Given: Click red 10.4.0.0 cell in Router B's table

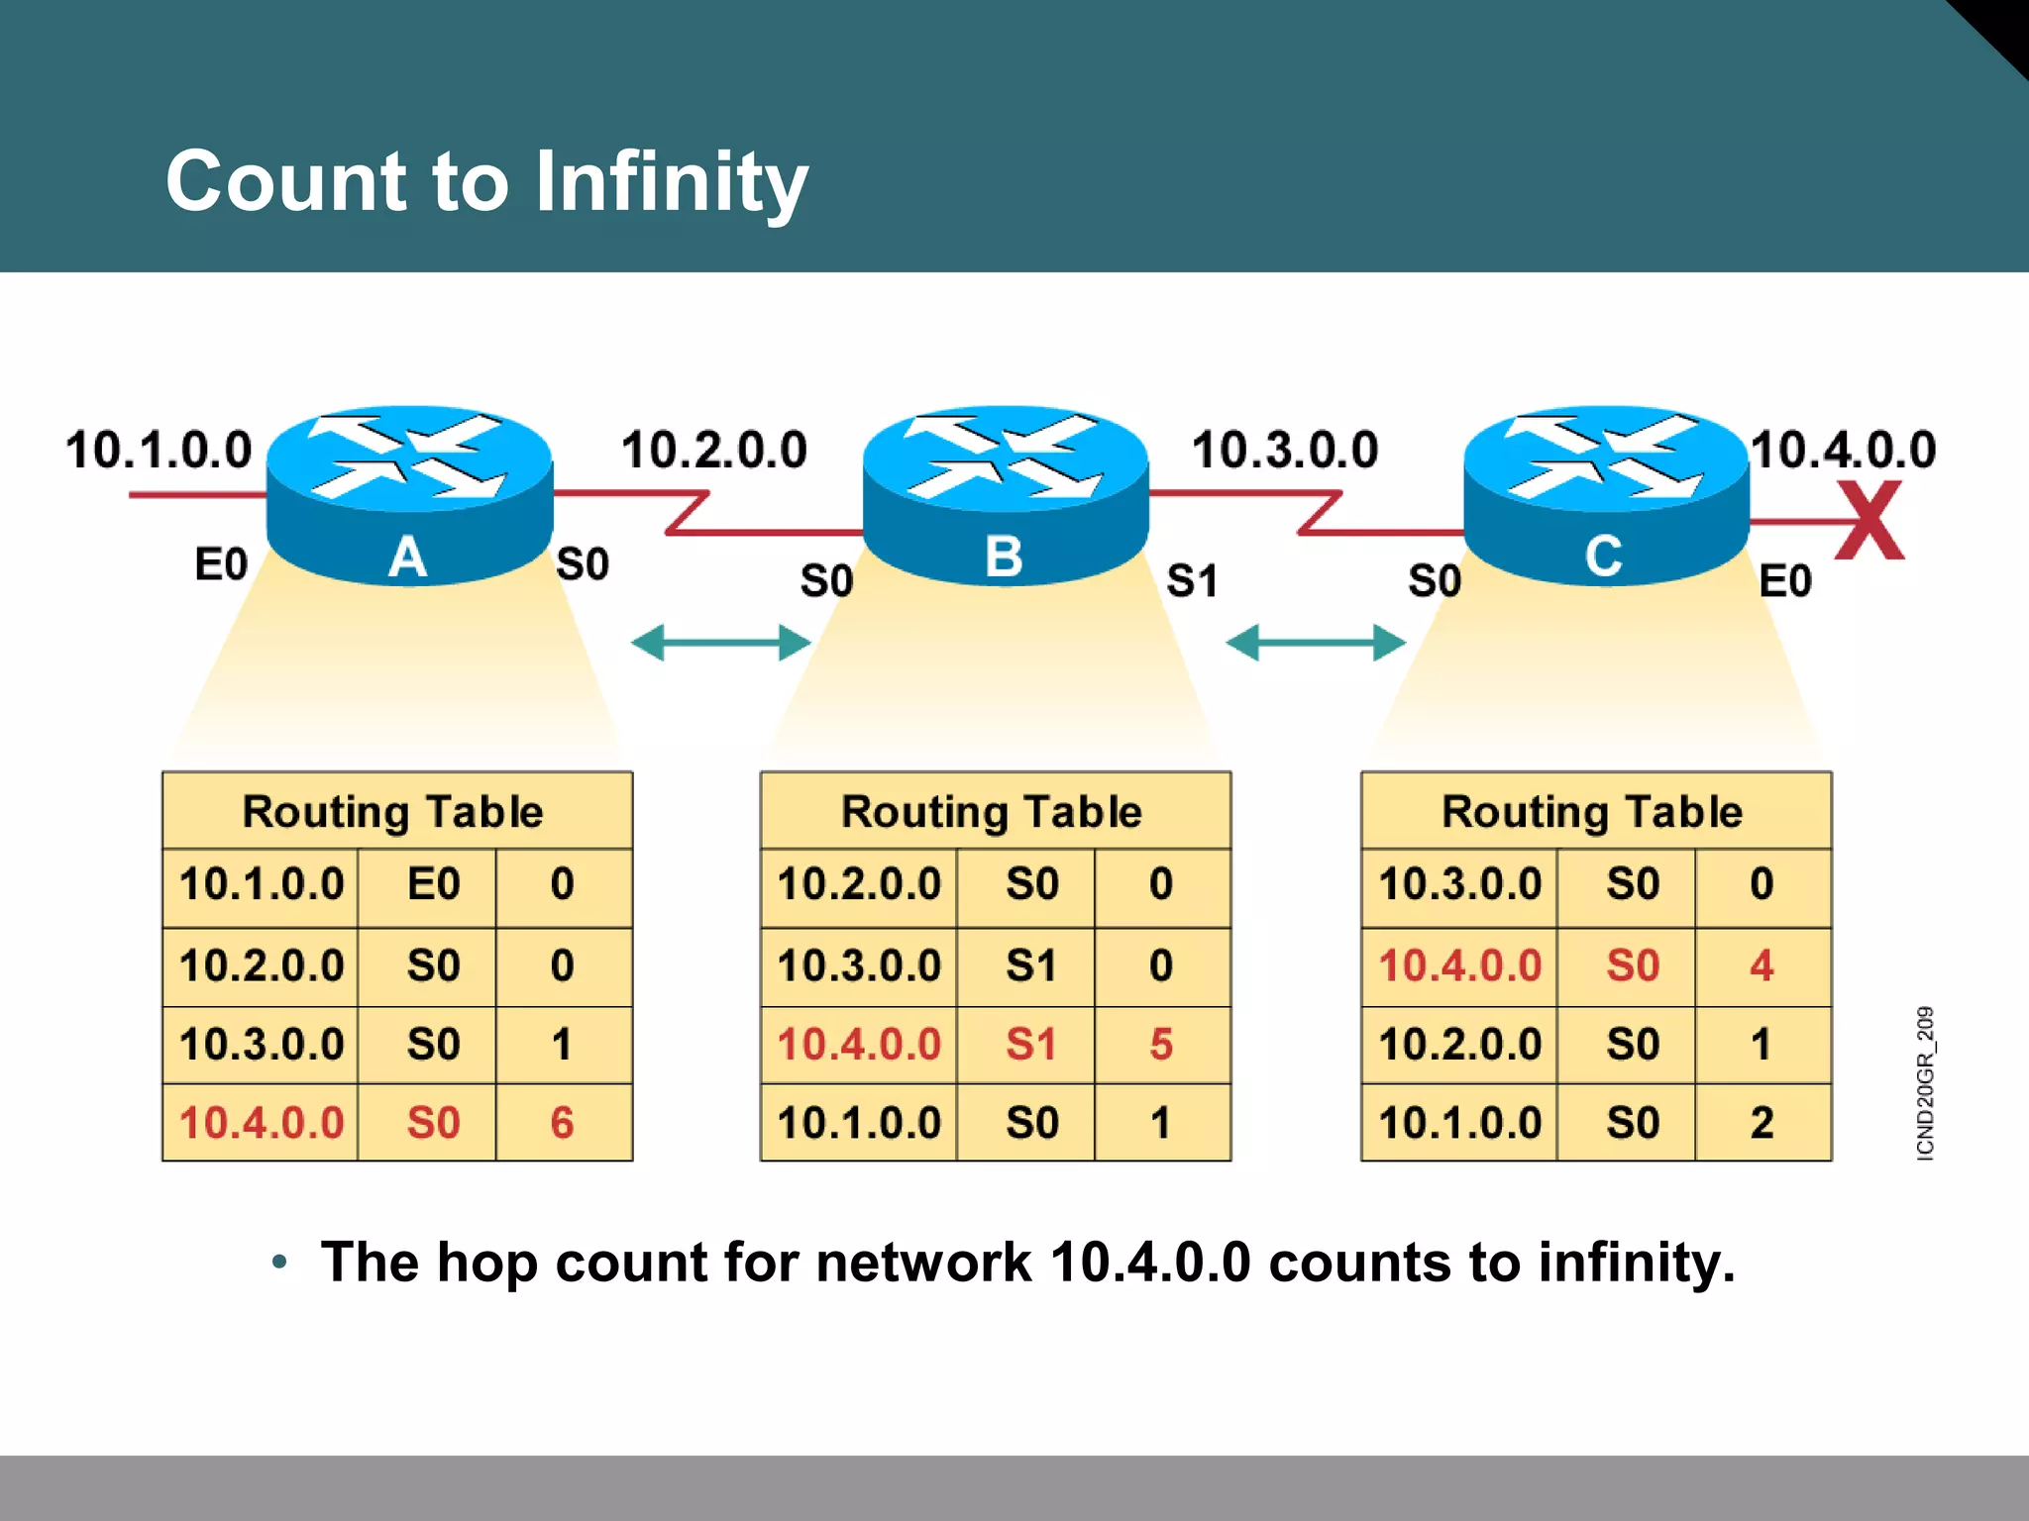Looking at the screenshot, I should click(x=859, y=1045).
